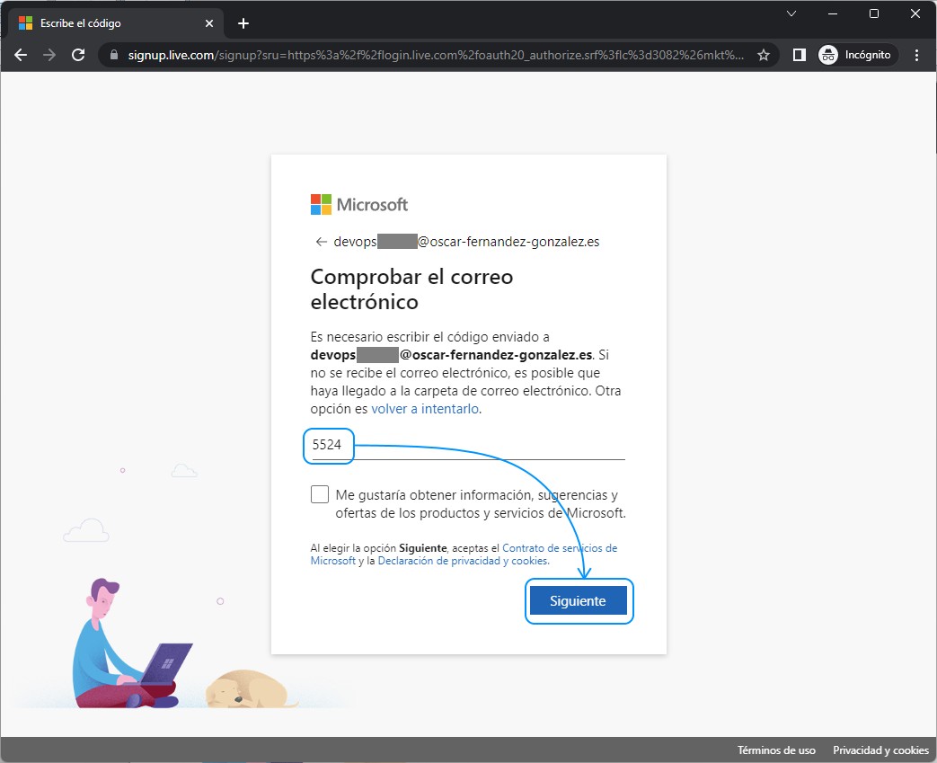Select the 'Escribe el código' tab
Screen dimensions: 937x763
coord(117,23)
